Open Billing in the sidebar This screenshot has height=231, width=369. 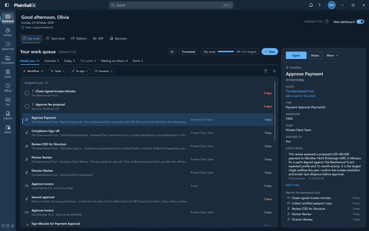click(8, 88)
